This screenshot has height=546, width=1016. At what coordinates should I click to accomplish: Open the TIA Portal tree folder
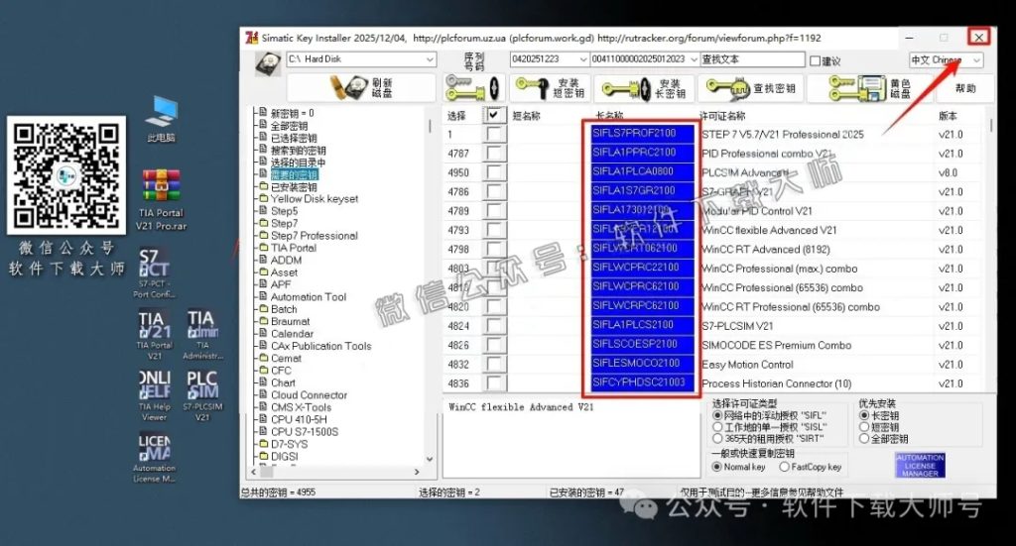point(294,248)
